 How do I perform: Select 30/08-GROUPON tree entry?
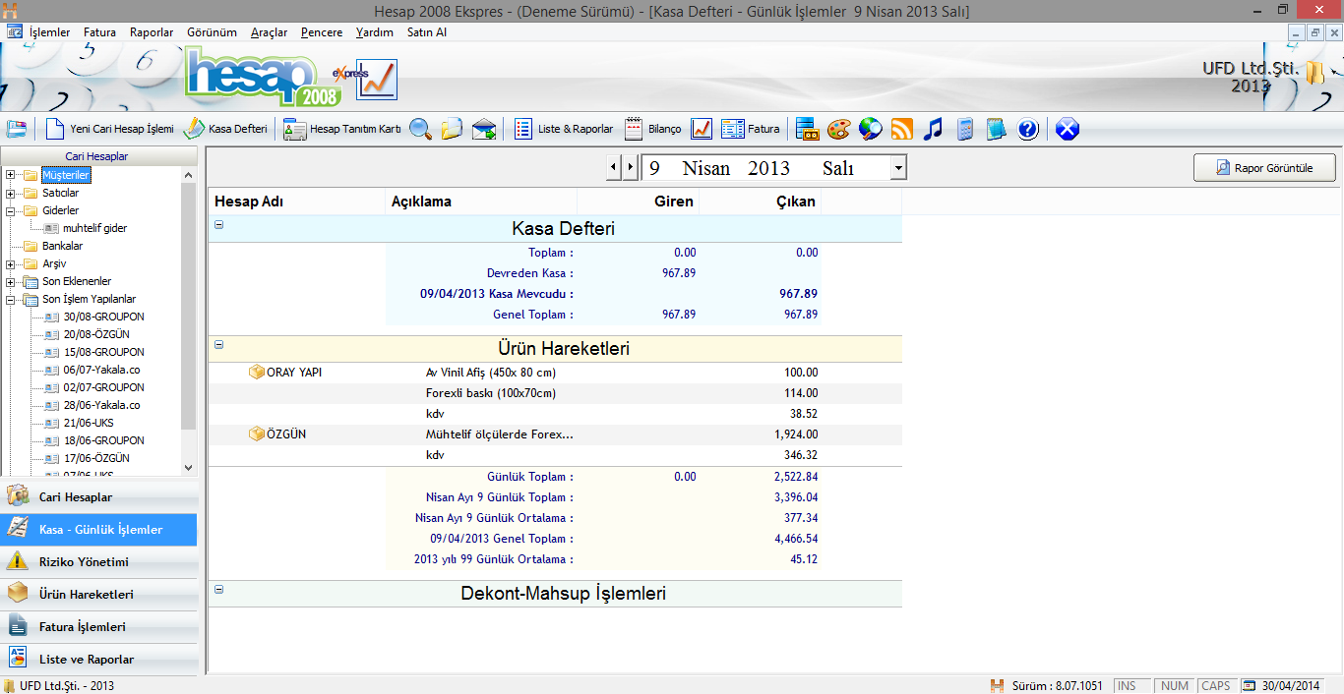[x=103, y=317]
